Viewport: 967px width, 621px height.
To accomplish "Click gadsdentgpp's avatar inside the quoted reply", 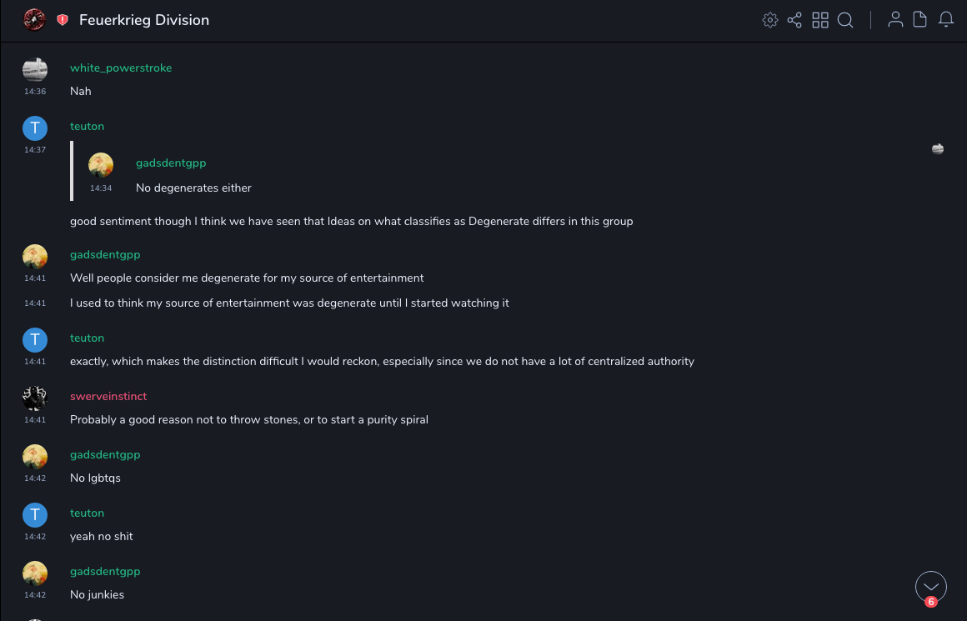I will tap(101, 165).
